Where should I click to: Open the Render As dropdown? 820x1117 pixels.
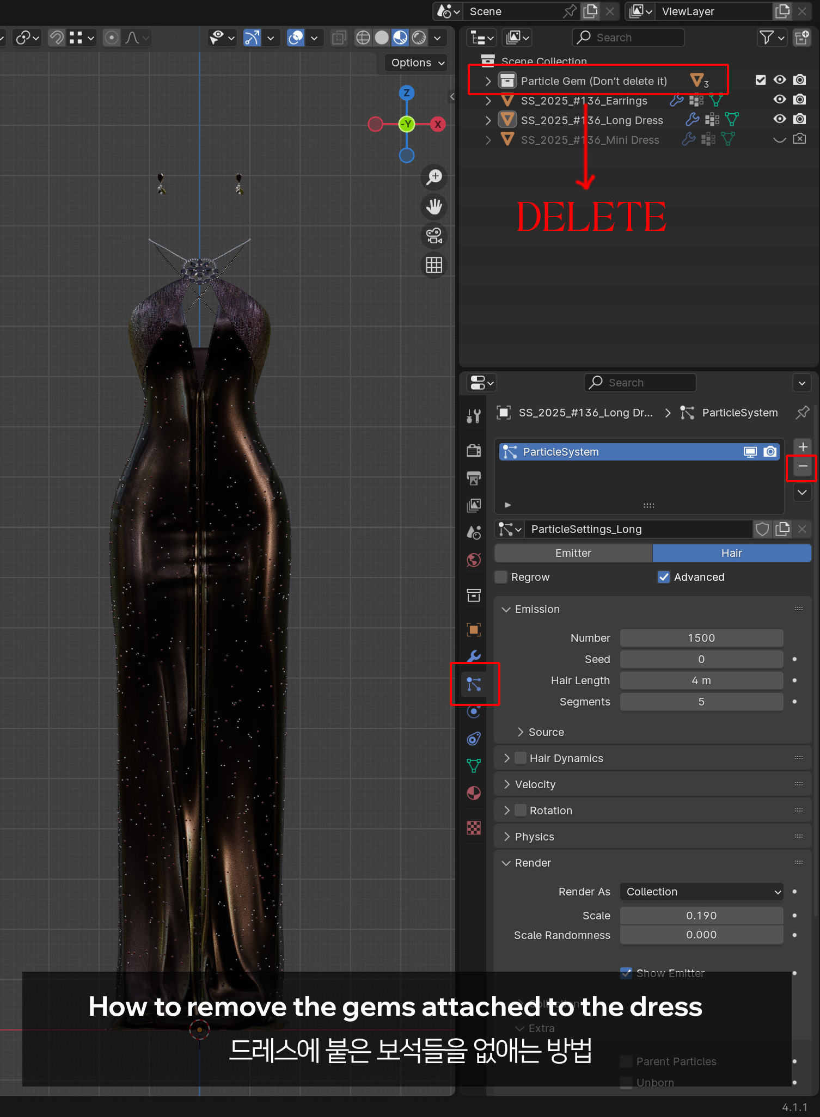(x=702, y=892)
